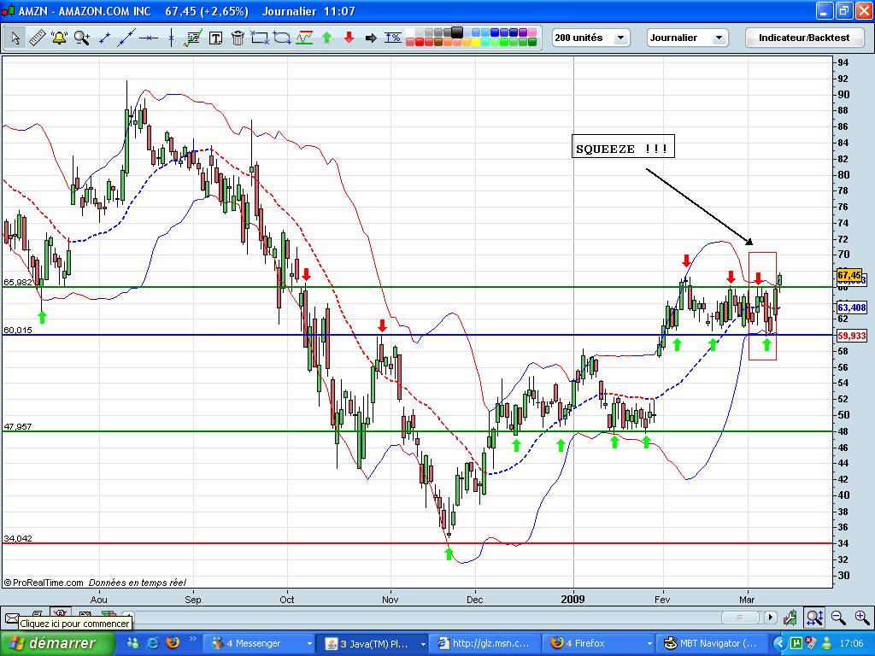Select the red-green channel lines tool

[304, 38]
